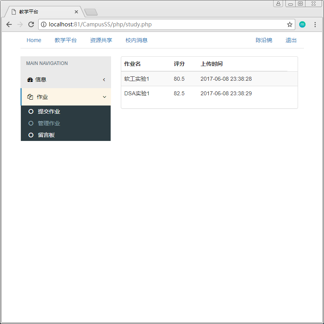Click the circle icon next to 管理作业
The image size is (324, 324).
tap(31, 123)
